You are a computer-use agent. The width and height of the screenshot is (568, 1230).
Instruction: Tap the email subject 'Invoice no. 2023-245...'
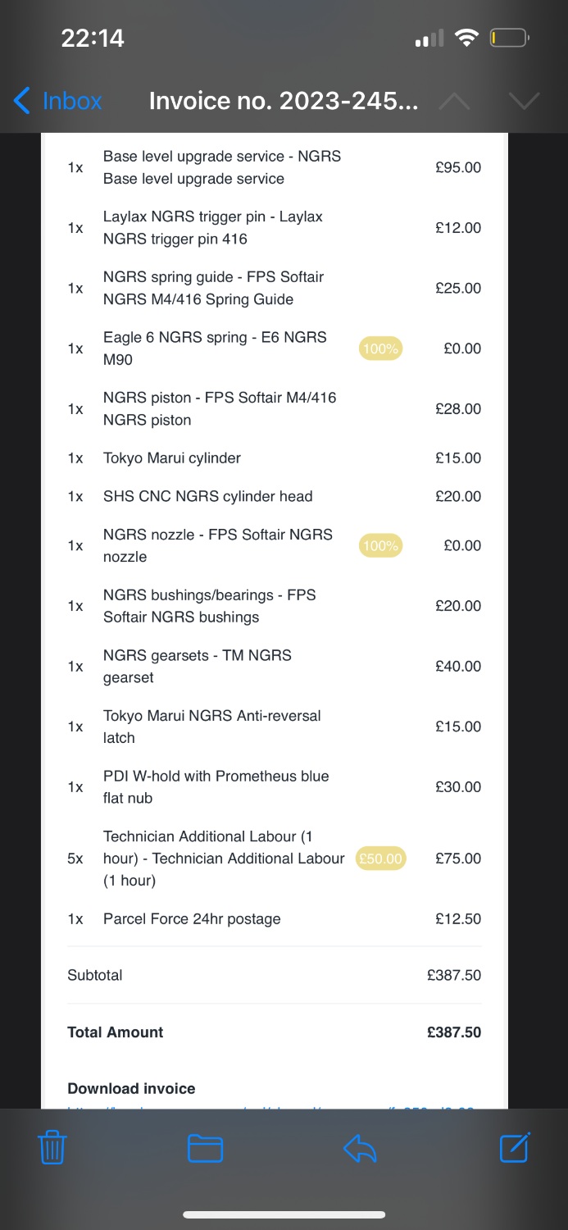(x=284, y=101)
